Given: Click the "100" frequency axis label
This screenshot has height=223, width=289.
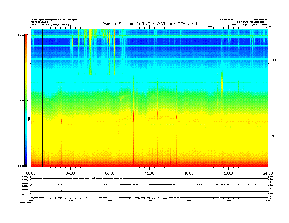Looking at the screenshot, I should [274, 60].
